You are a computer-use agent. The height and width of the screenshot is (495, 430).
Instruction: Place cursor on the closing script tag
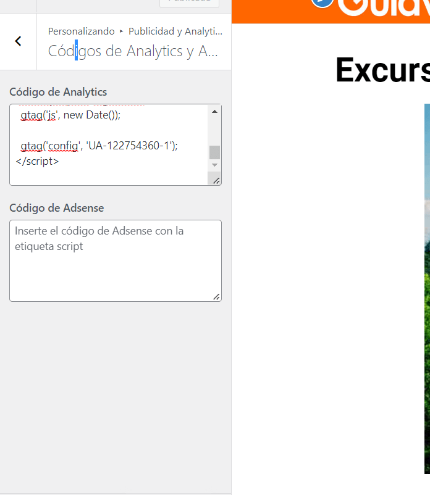click(37, 161)
